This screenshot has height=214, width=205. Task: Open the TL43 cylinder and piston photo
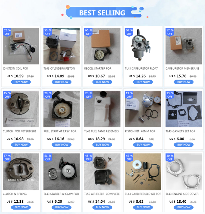coord(62,46)
